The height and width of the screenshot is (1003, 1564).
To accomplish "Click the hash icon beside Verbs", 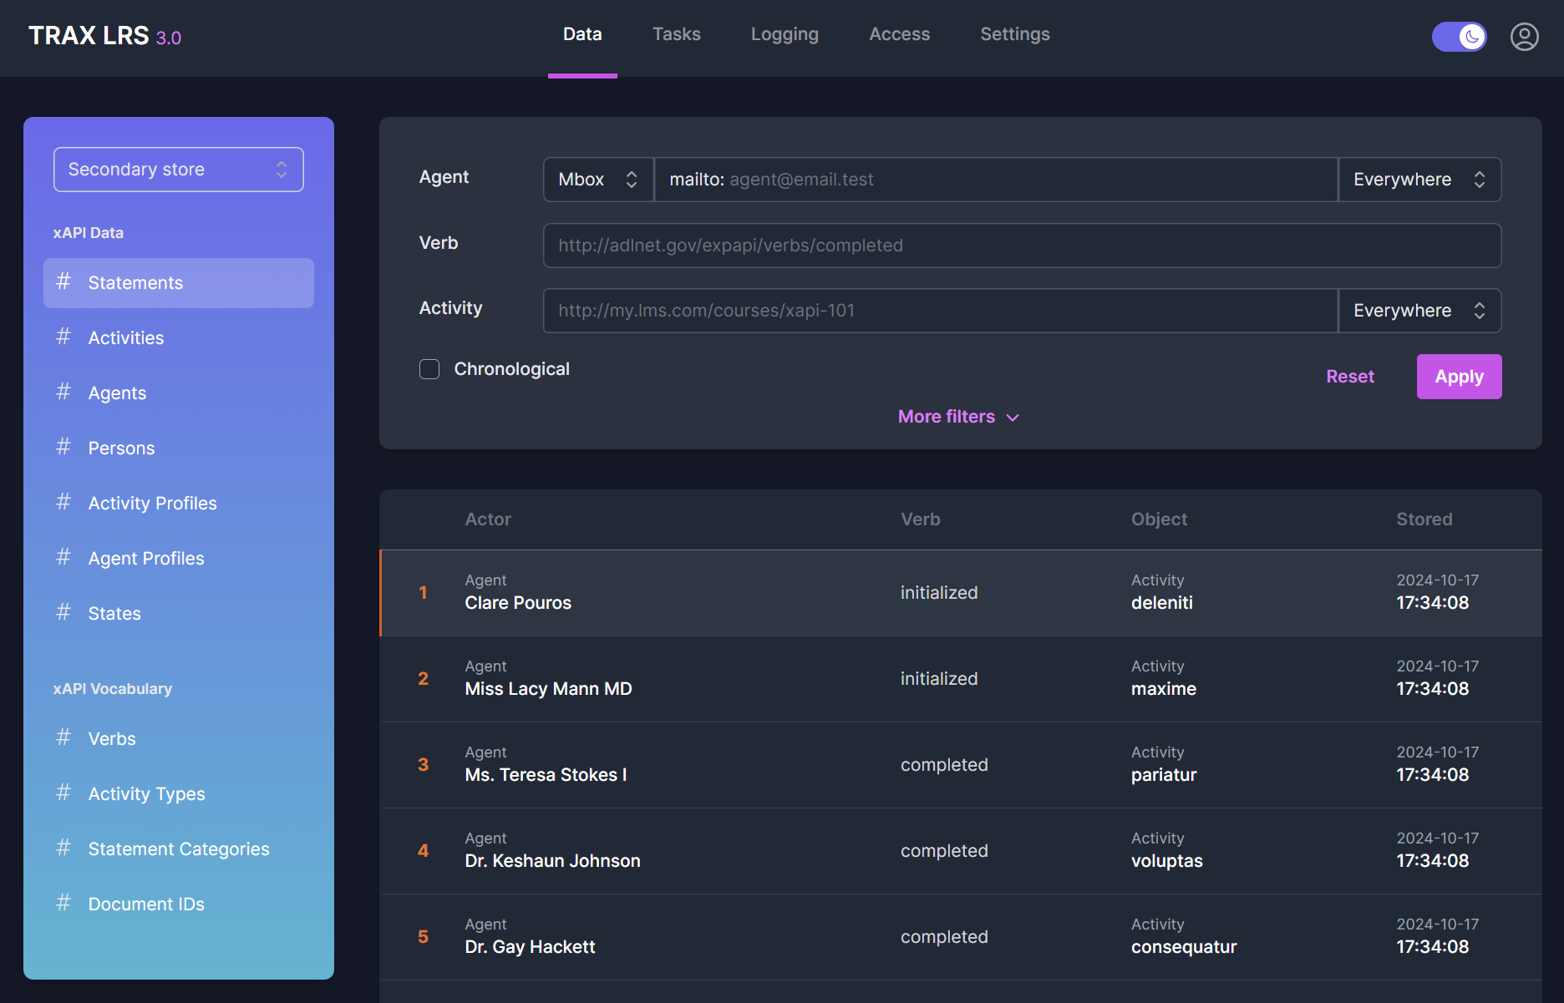I will click(x=63, y=738).
